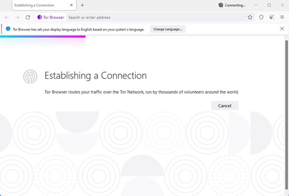The image size is (289, 196).
Task: Bookmark this page with the star icon
Action: [250, 17]
